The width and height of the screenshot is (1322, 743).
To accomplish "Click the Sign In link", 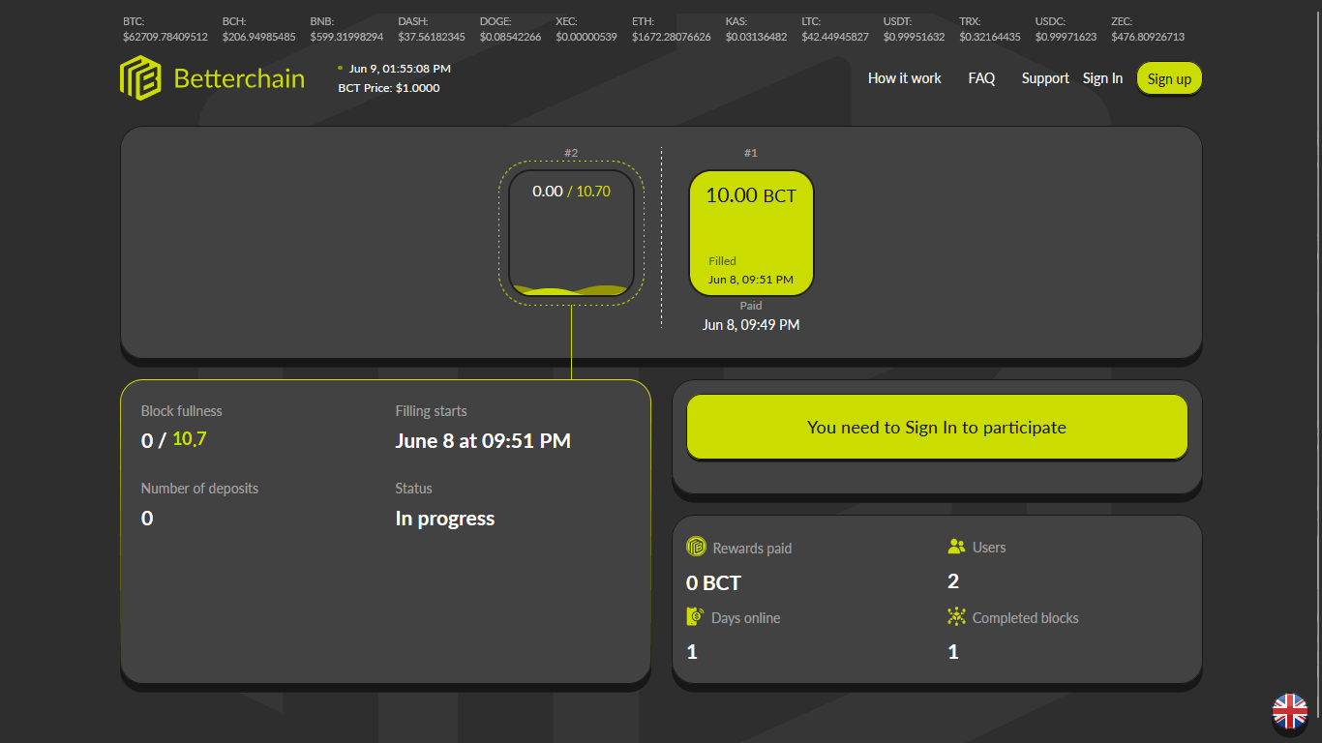I will click(x=1102, y=78).
